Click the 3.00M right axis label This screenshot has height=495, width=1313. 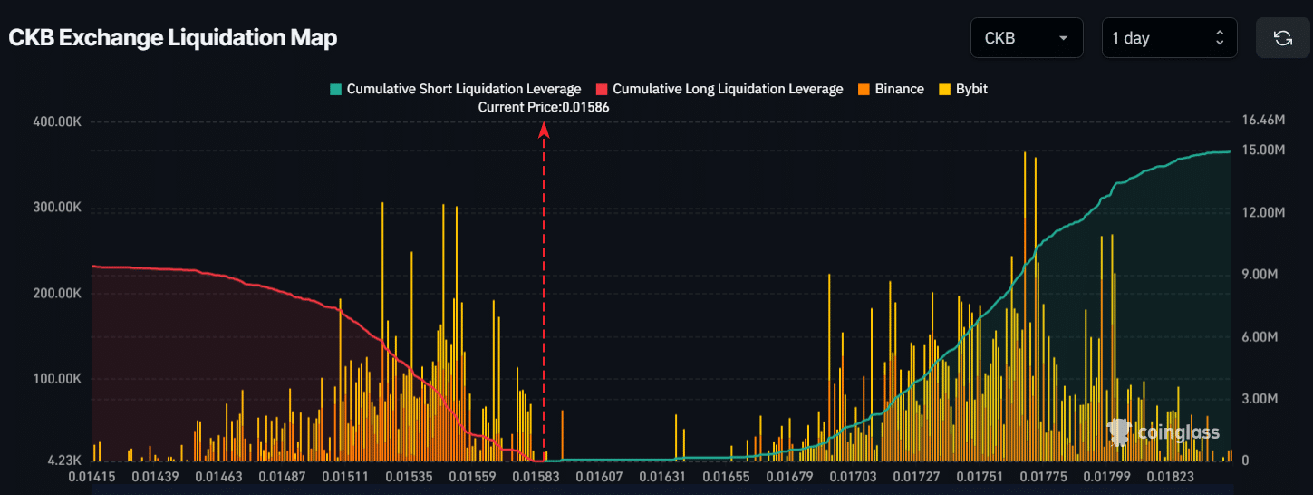[x=1260, y=399]
